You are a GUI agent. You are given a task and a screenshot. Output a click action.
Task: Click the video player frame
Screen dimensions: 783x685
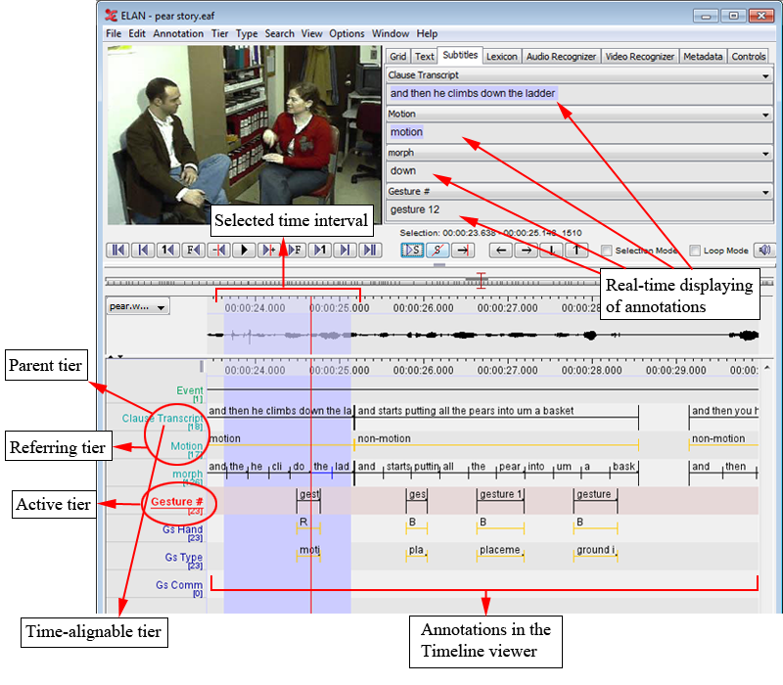coord(245,135)
